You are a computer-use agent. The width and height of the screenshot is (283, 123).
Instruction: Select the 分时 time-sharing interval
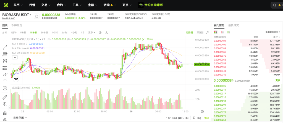tap(4, 33)
